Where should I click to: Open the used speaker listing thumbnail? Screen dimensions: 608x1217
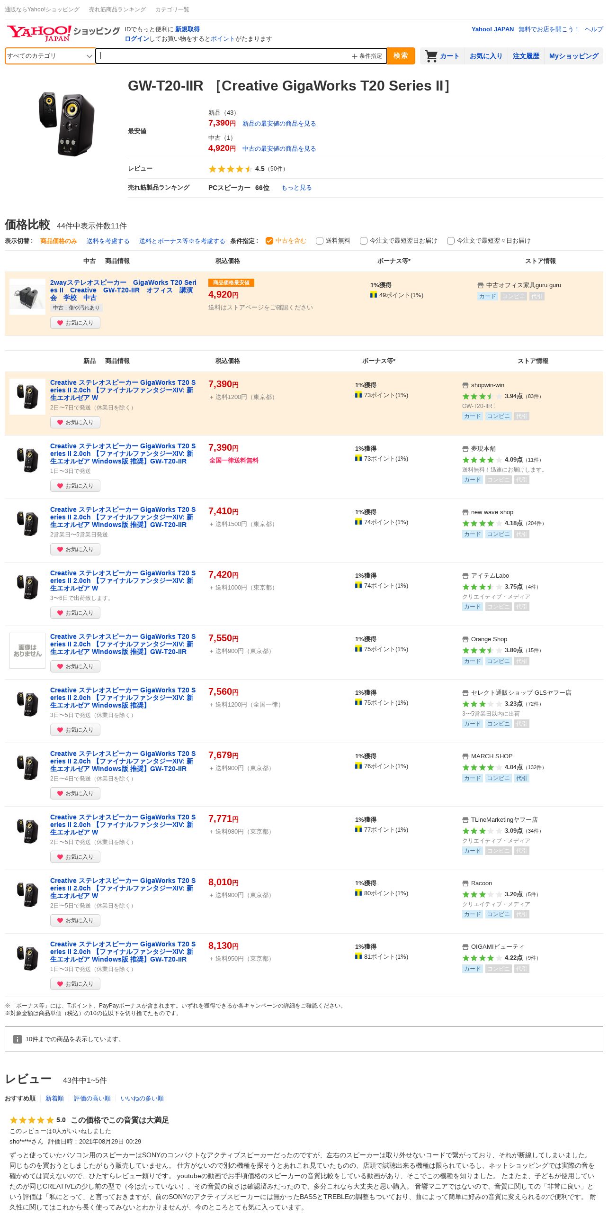pyautogui.click(x=27, y=297)
